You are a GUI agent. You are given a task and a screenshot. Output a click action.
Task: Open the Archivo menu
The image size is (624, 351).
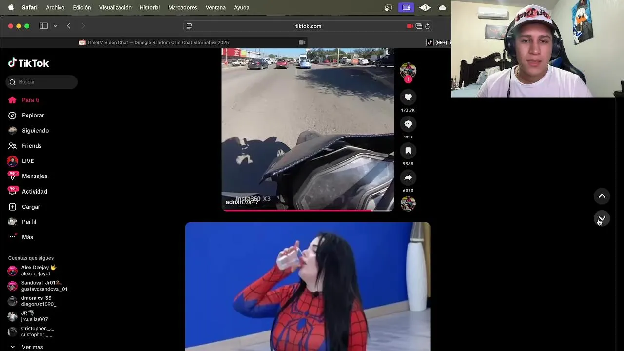pos(55,7)
